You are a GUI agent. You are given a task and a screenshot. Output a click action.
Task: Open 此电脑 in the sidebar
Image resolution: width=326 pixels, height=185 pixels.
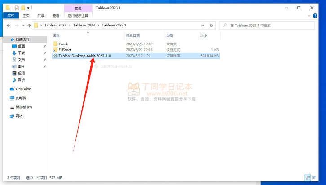click(x=21, y=98)
